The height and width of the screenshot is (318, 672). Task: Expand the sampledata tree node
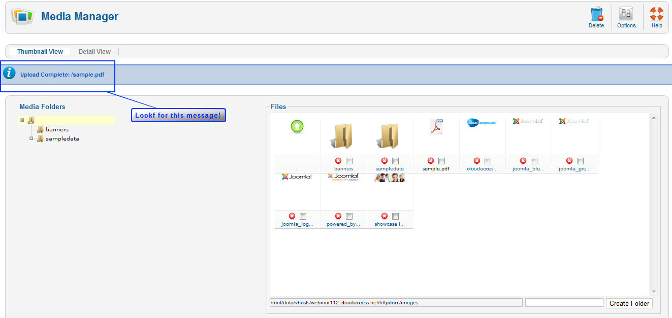tap(31, 138)
